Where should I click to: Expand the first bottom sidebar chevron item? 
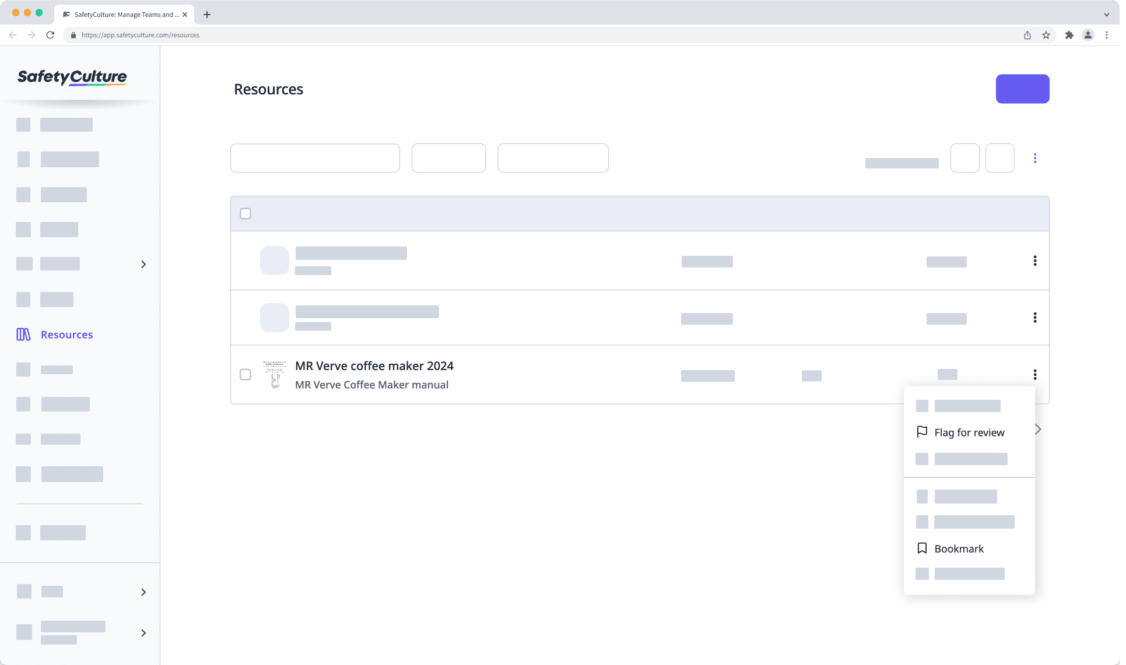click(x=143, y=592)
